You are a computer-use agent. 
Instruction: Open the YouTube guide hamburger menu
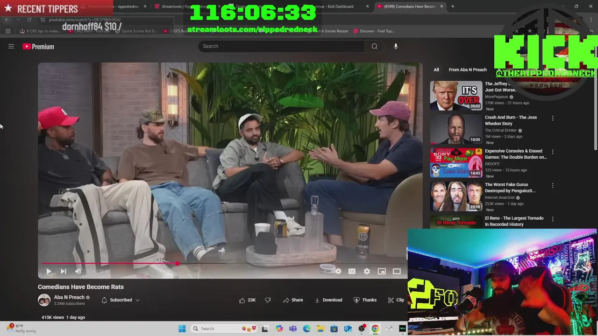(11, 46)
